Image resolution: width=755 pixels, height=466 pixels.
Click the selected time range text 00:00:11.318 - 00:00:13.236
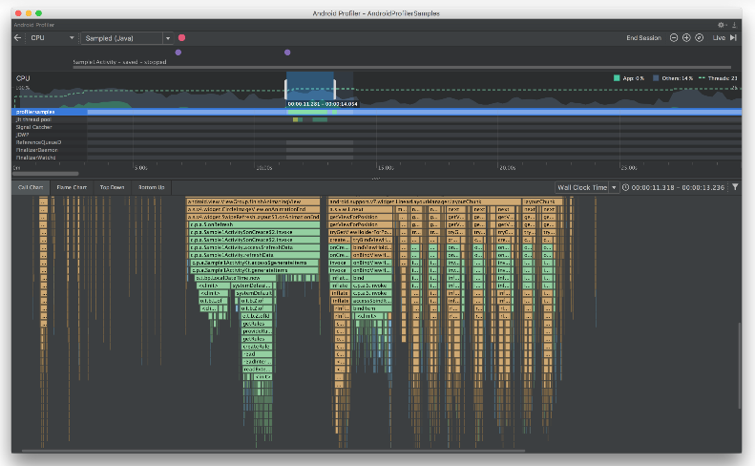click(678, 187)
